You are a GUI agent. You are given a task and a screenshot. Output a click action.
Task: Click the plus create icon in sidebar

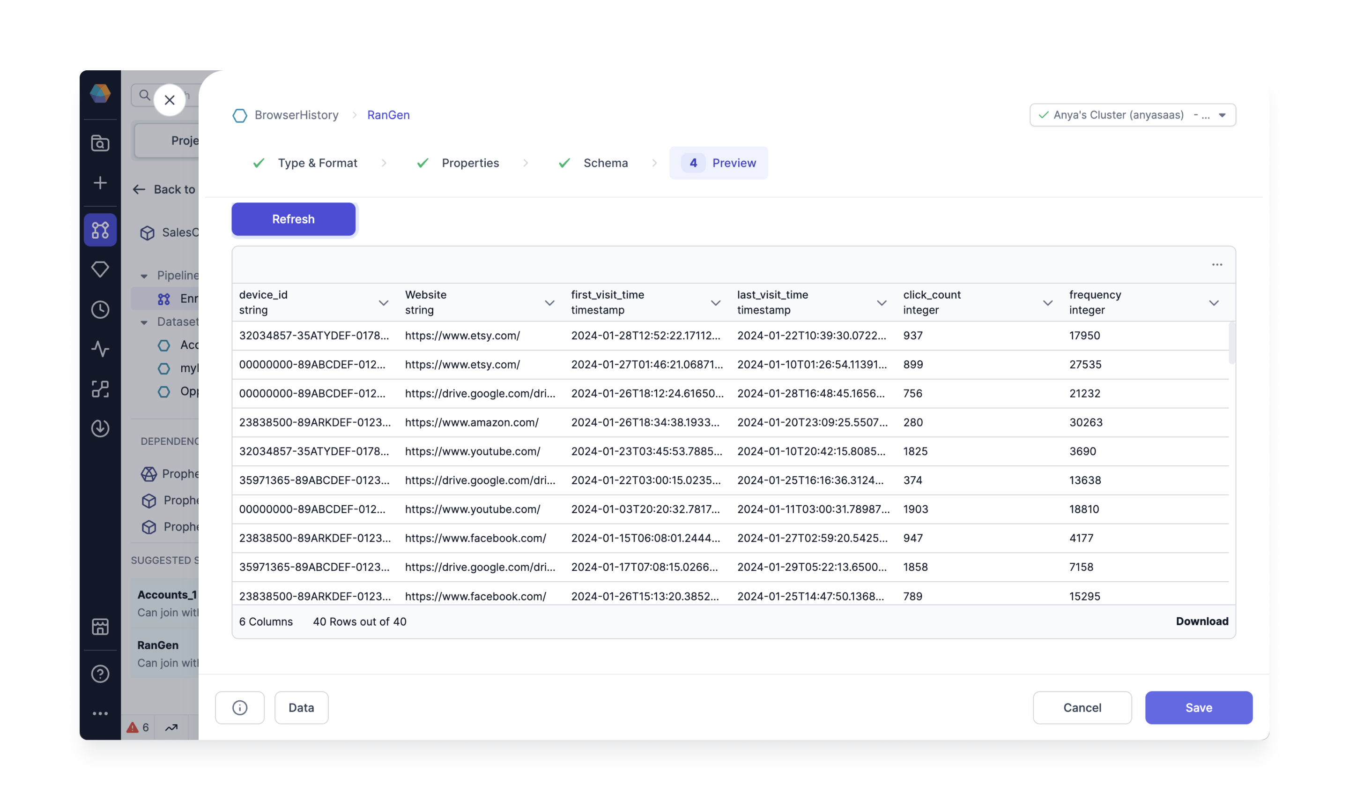coord(100,183)
